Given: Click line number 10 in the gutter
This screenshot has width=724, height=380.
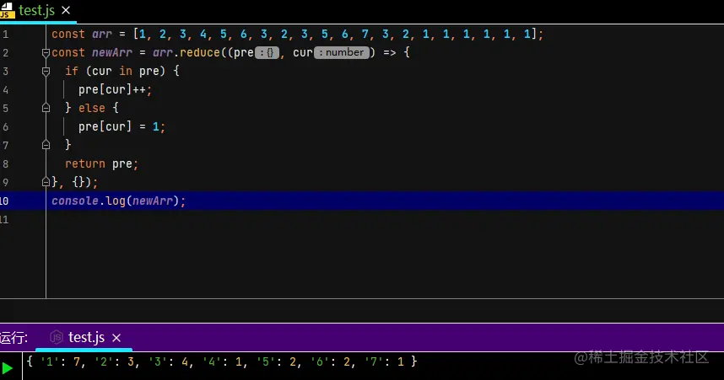Looking at the screenshot, I should [x=4, y=201].
